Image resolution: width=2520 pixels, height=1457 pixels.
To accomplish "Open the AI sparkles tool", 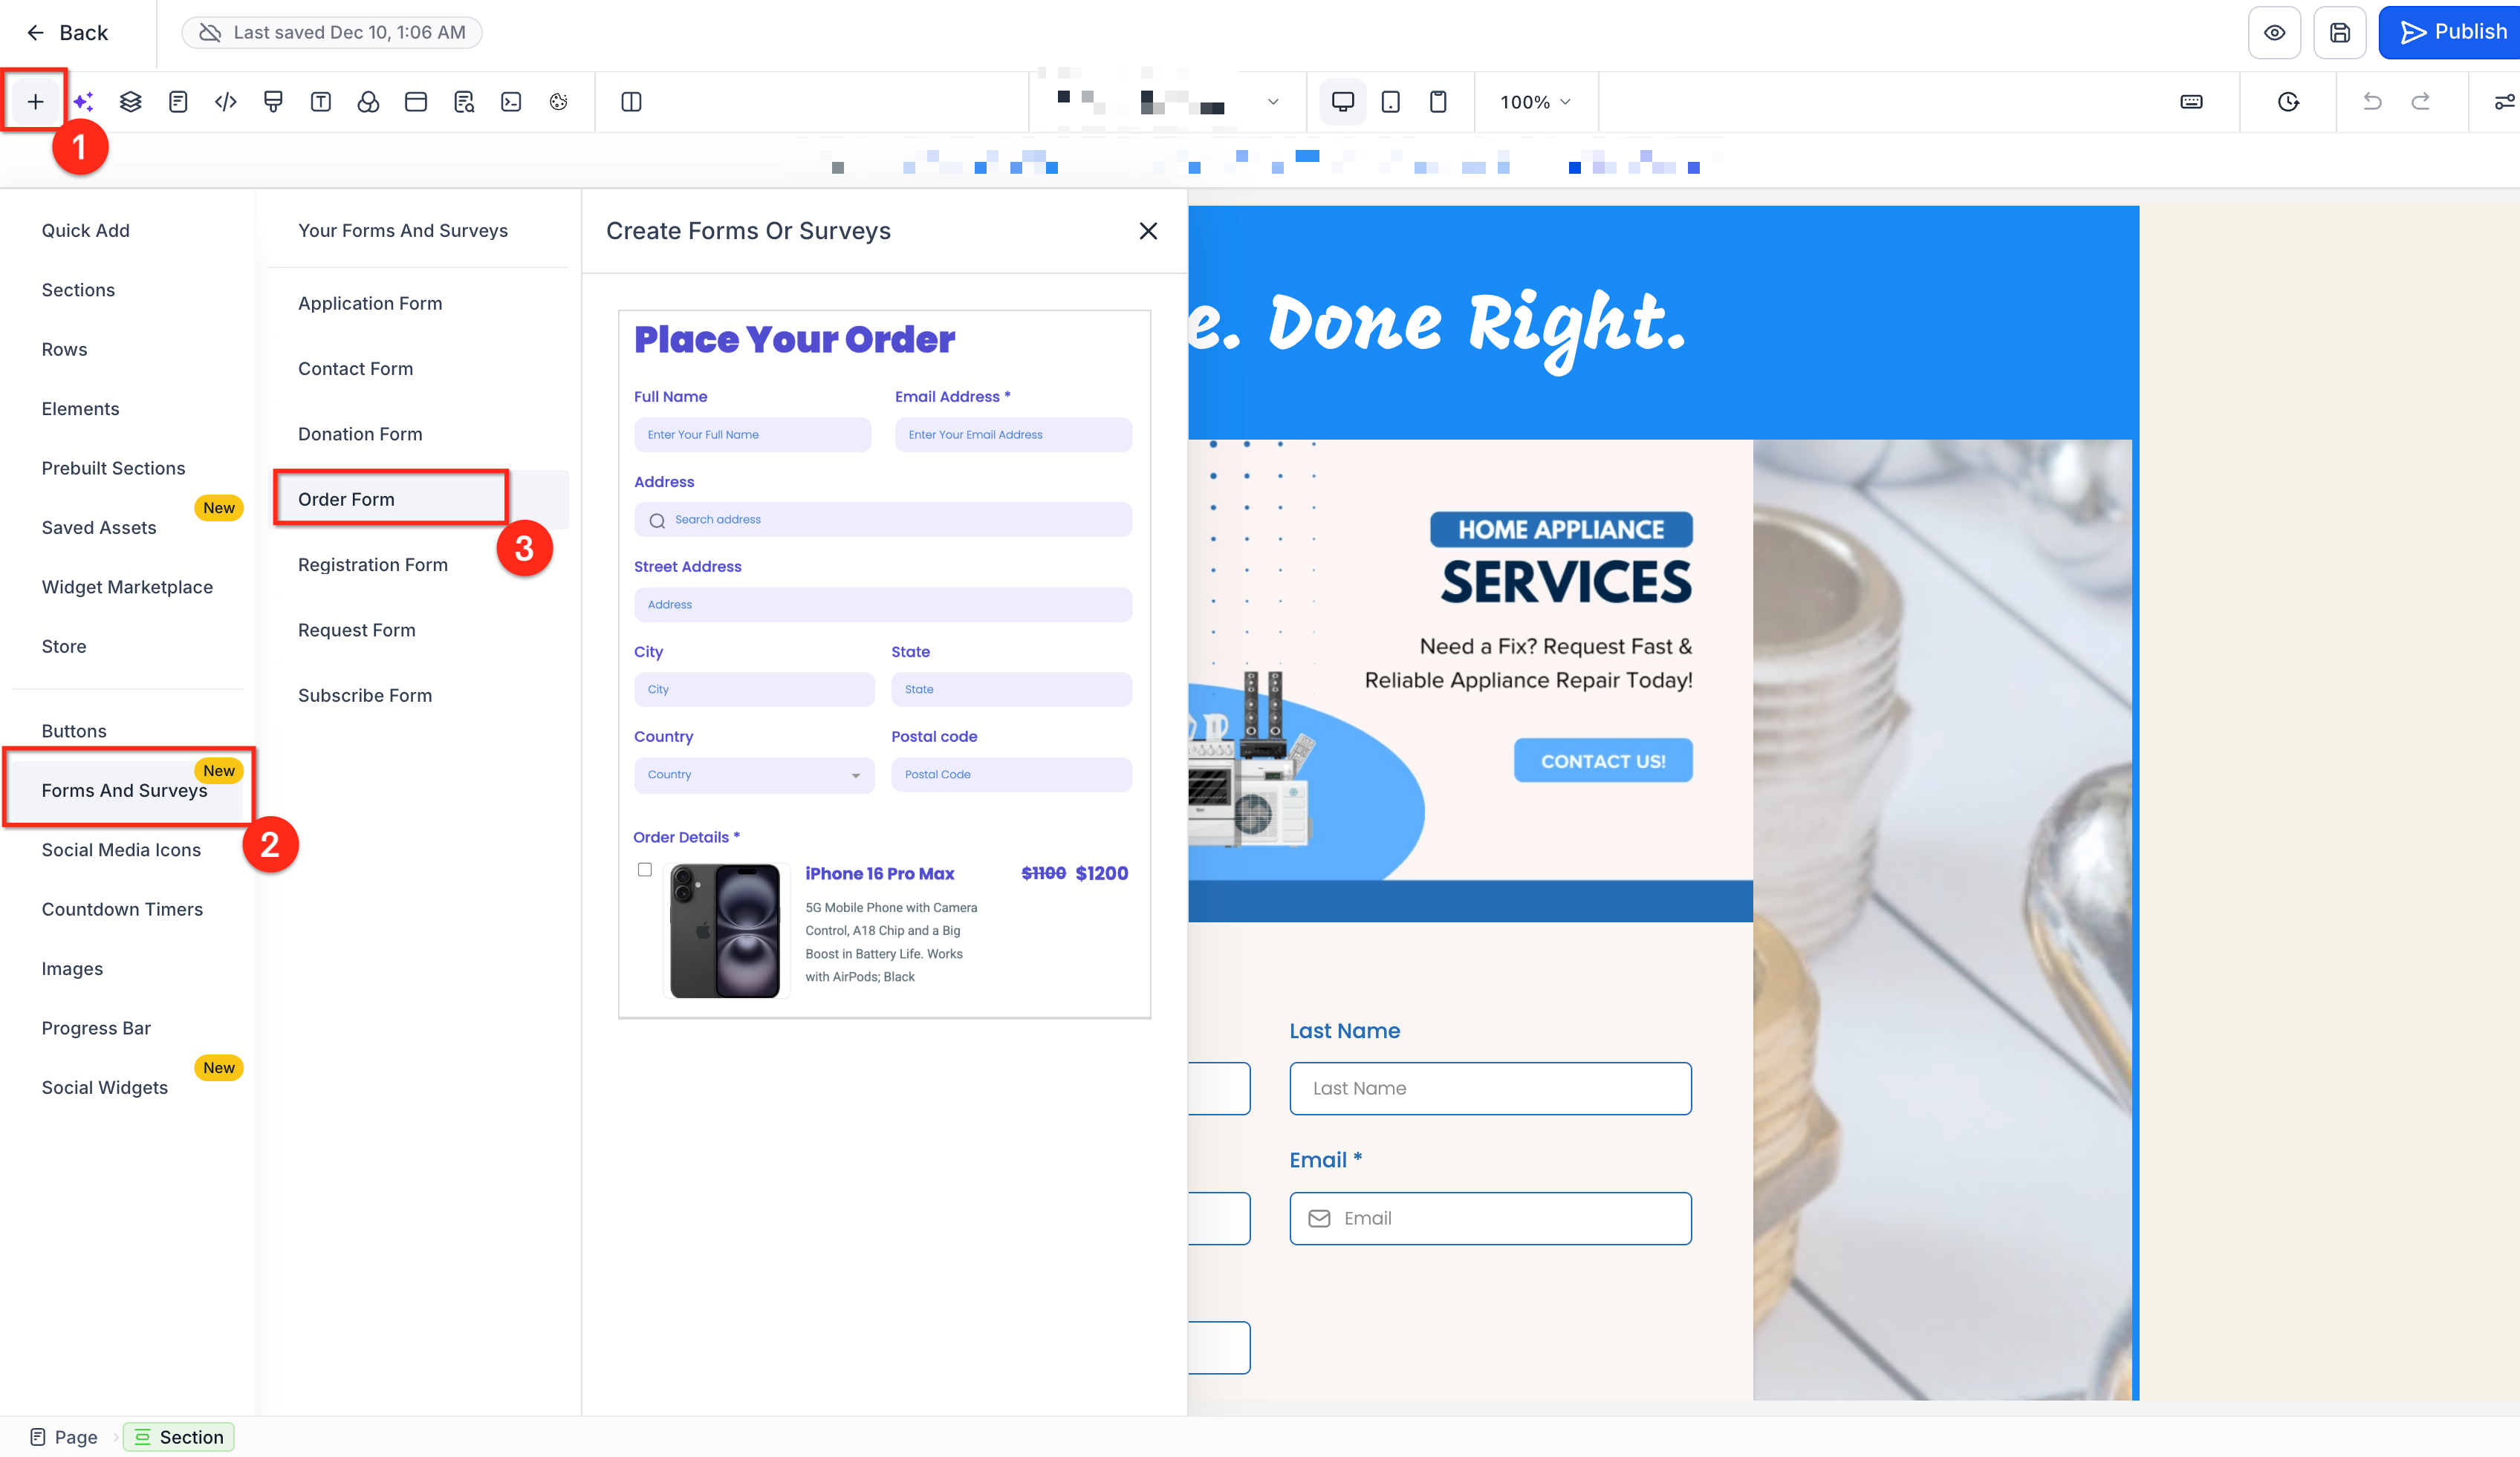I will [83, 101].
